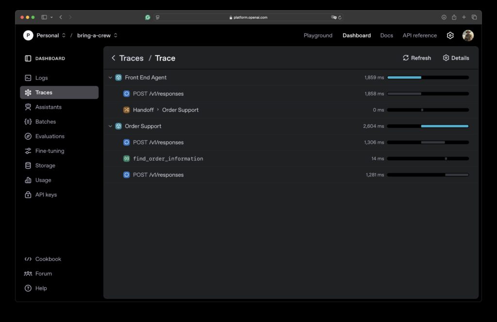Select POST /v1/responses taking 1,858 ms
The width and height of the screenshot is (497, 322).
(x=291, y=94)
